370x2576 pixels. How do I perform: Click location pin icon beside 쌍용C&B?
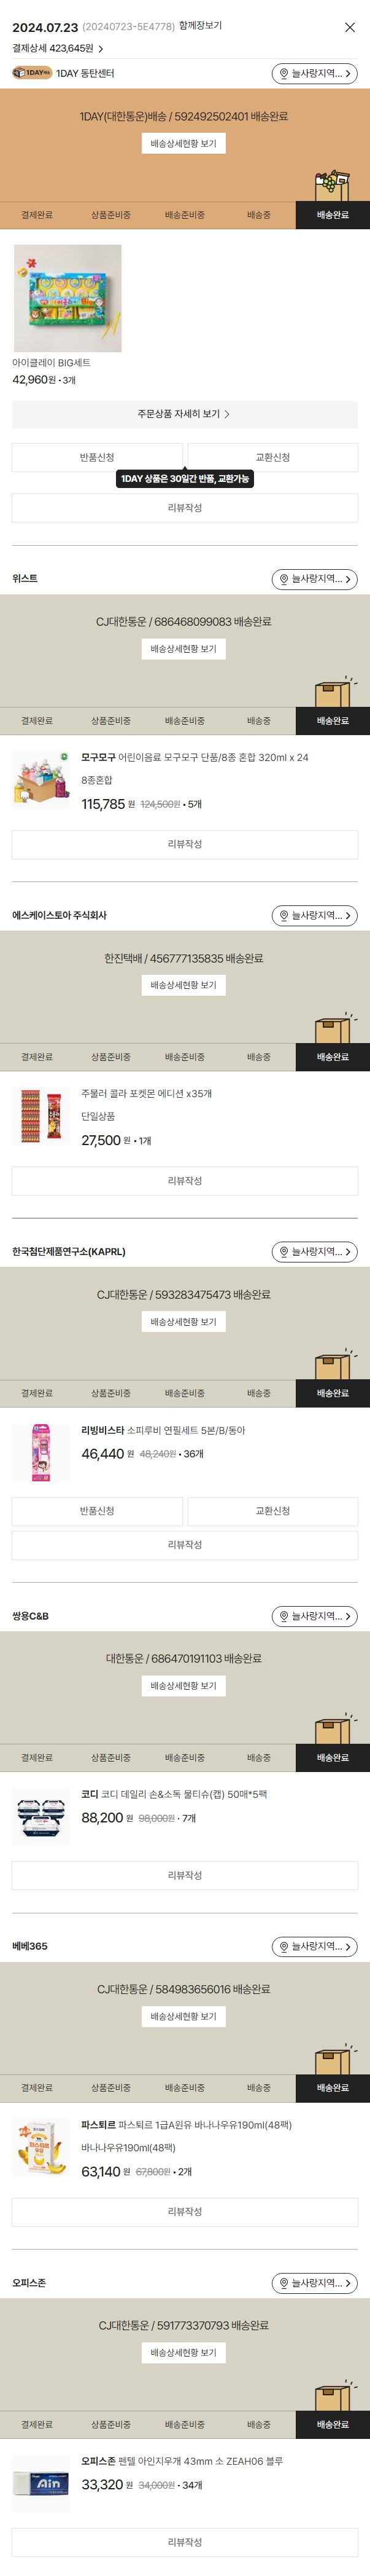pyautogui.click(x=283, y=1616)
